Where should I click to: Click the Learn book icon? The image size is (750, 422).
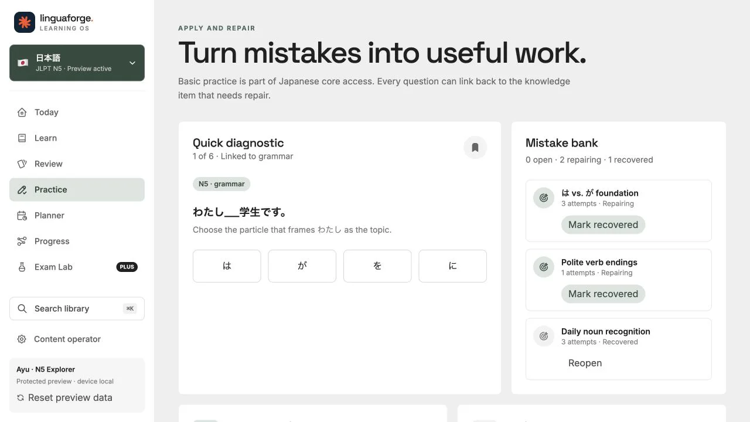tap(22, 138)
